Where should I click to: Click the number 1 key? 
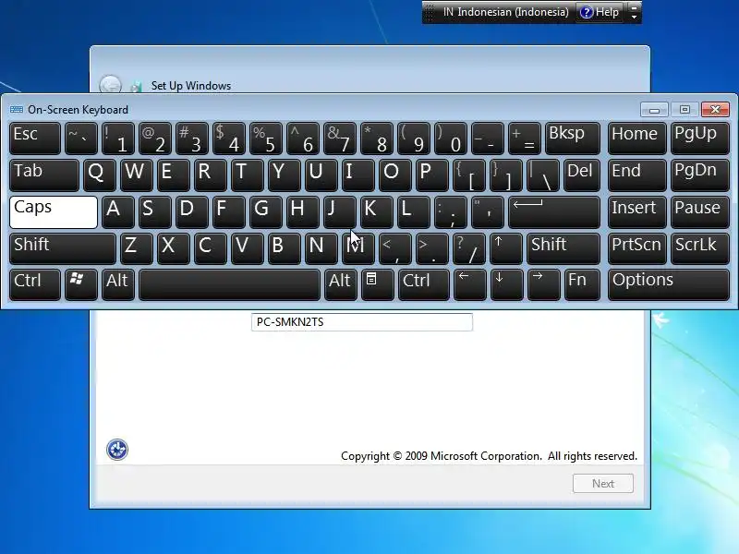118,138
